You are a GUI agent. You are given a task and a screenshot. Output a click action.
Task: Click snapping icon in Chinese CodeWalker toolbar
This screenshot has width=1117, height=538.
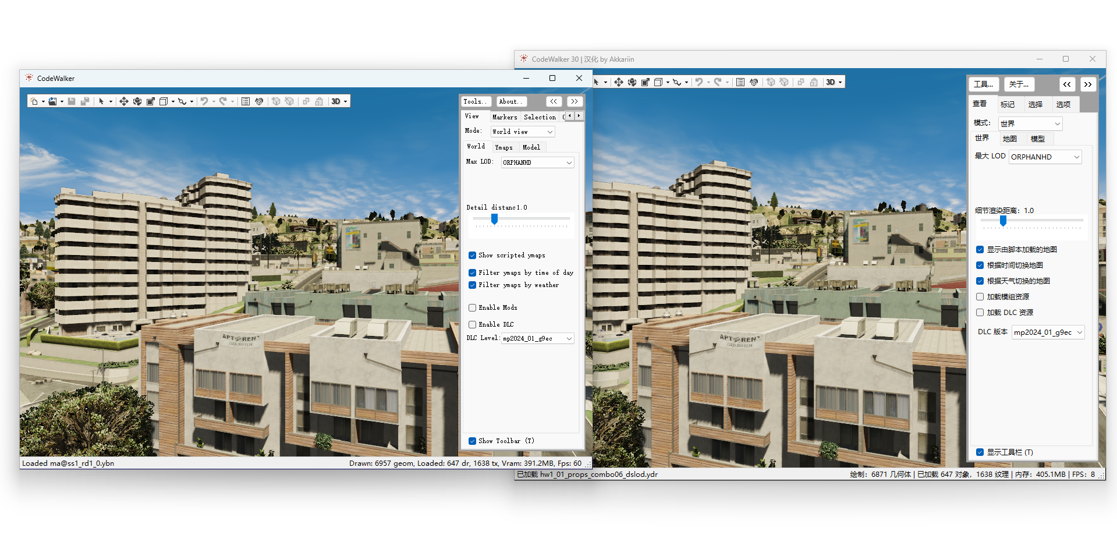(x=677, y=82)
